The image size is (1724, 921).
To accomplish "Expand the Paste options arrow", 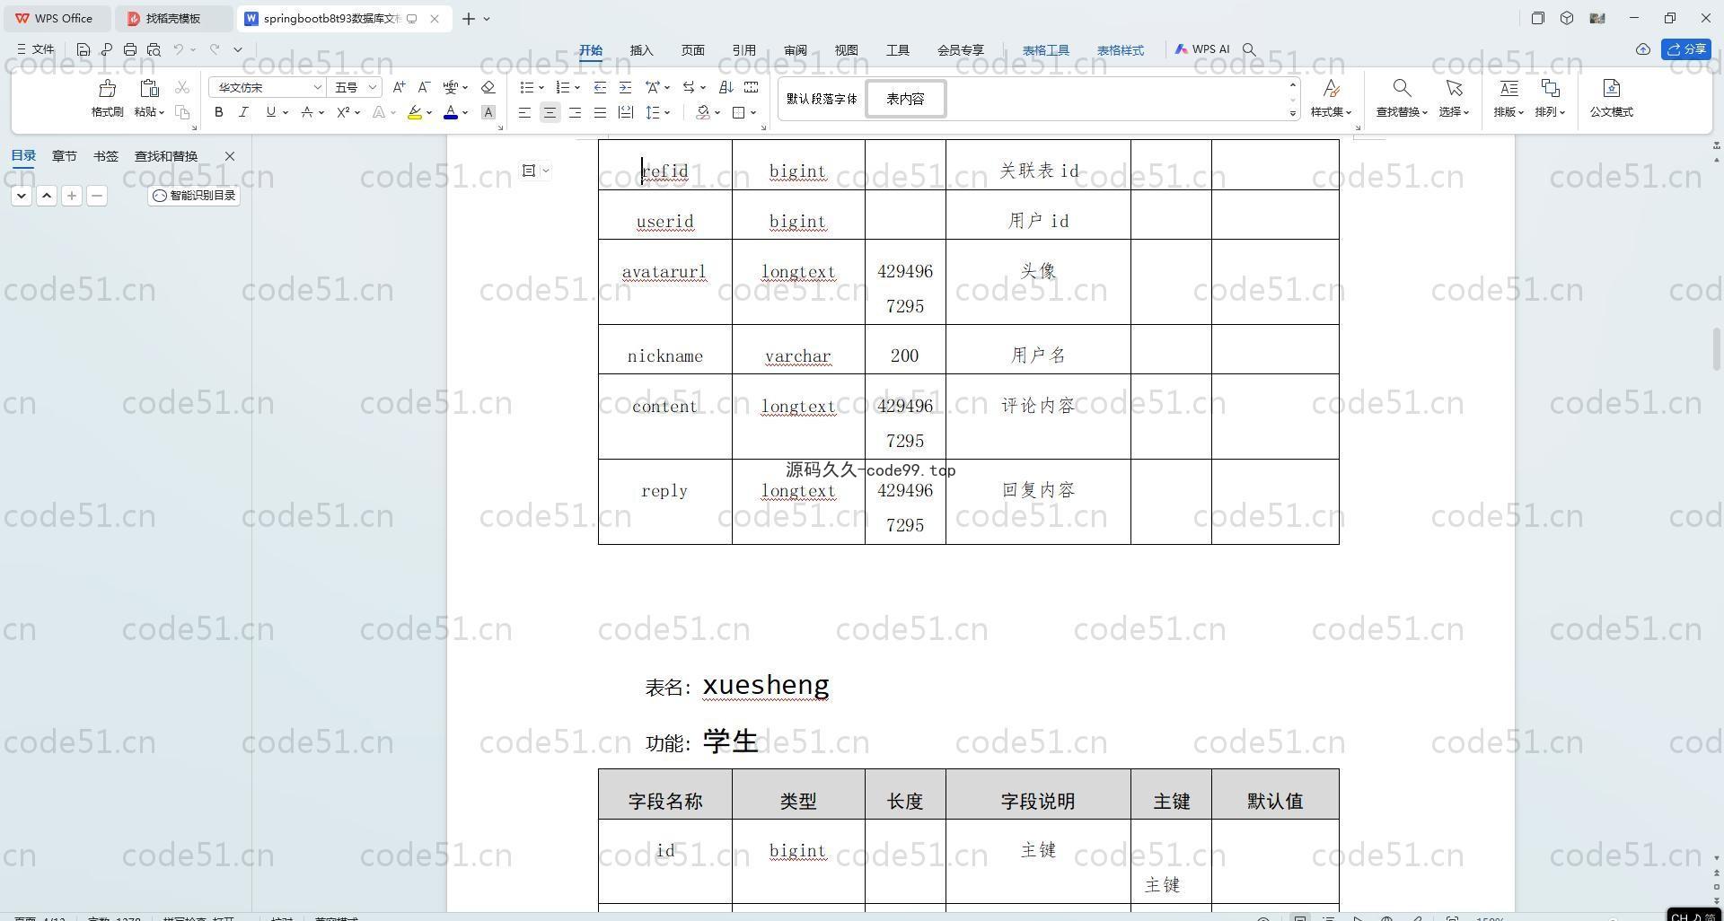I will (x=162, y=112).
